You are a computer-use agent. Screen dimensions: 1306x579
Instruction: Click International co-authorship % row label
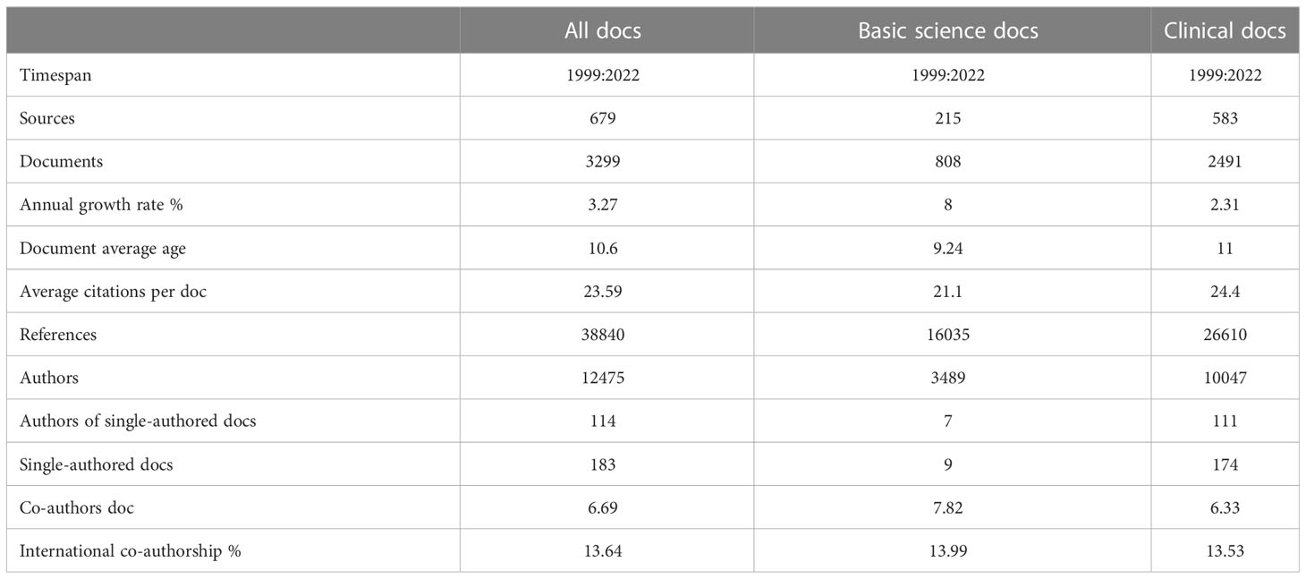(x=131, y=551)
